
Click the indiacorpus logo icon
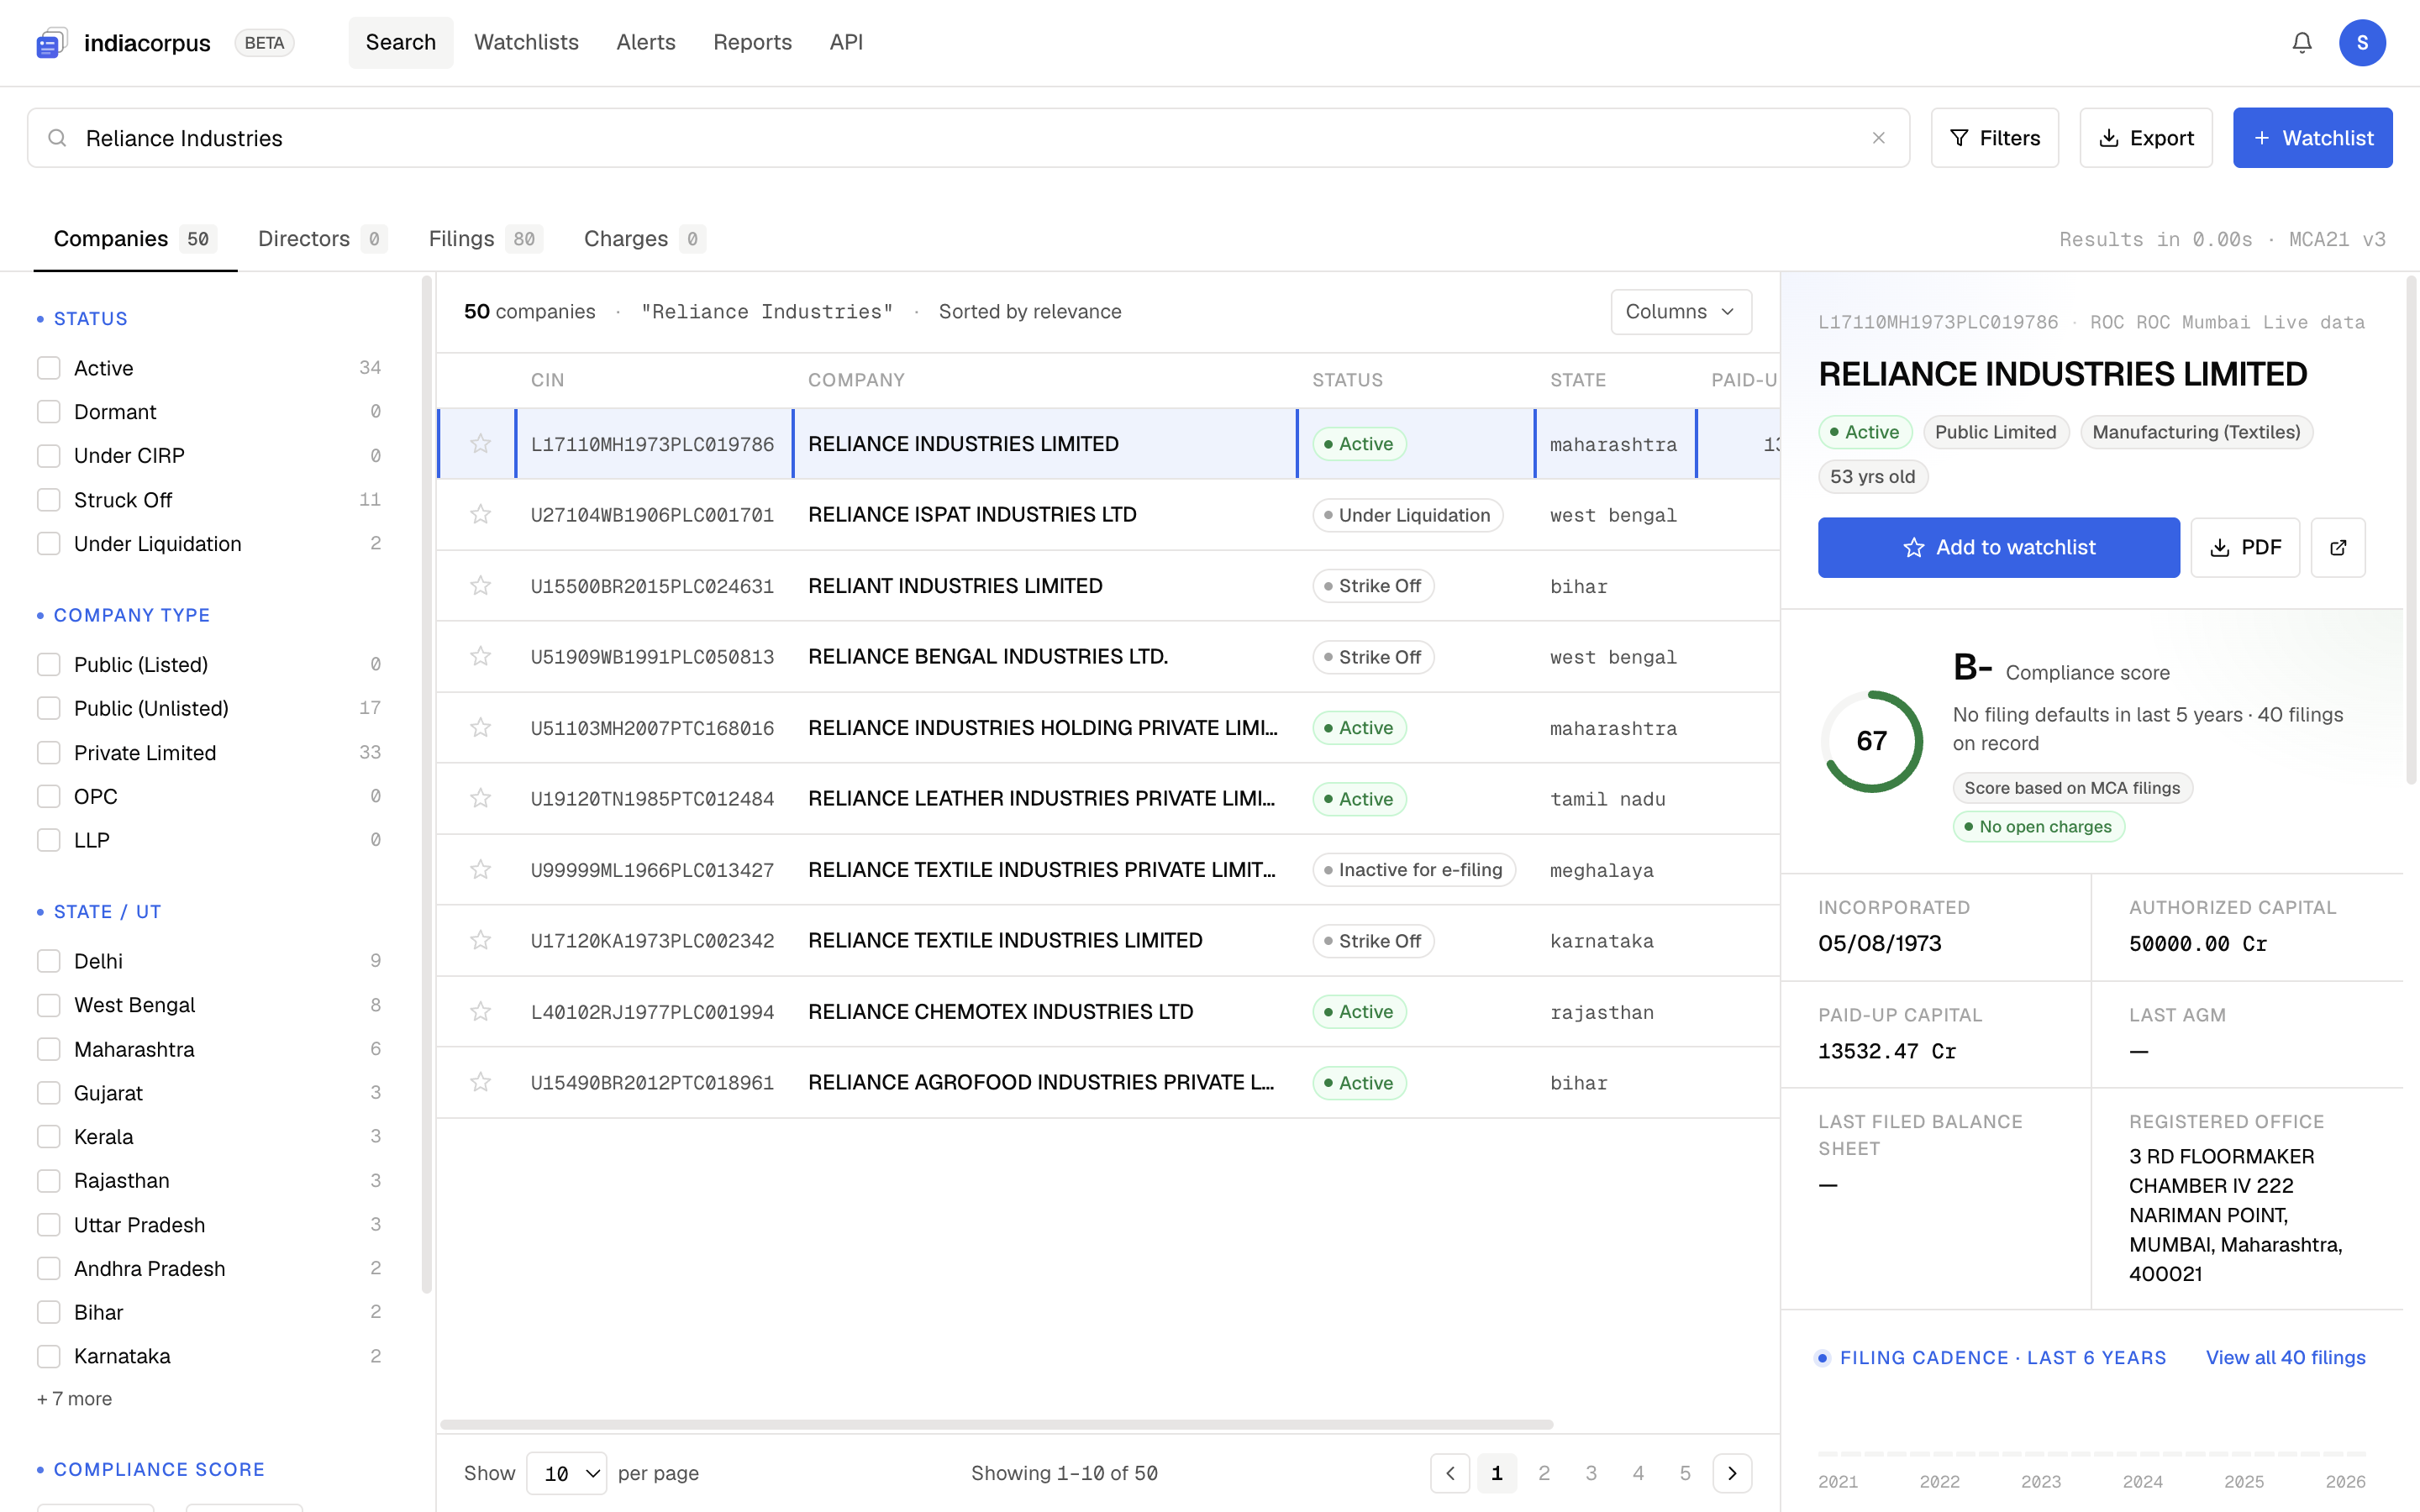[x=51, y=43]
